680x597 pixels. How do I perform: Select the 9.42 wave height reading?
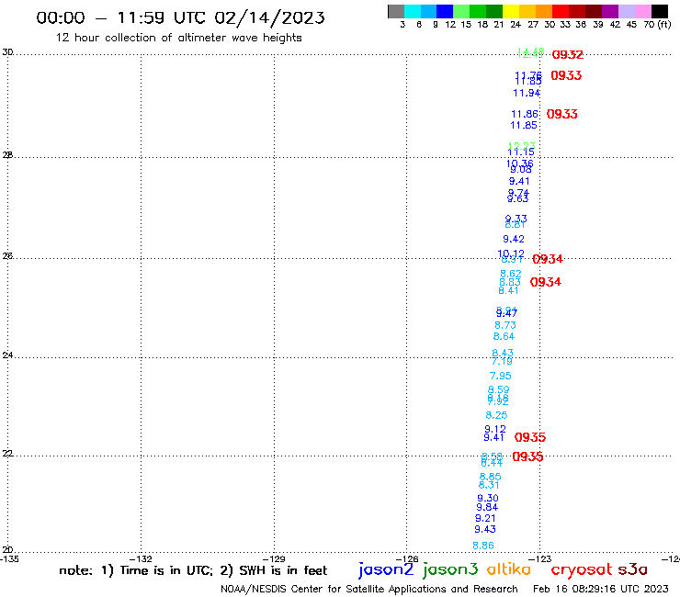pyautogui.click(x=514, y=240)
